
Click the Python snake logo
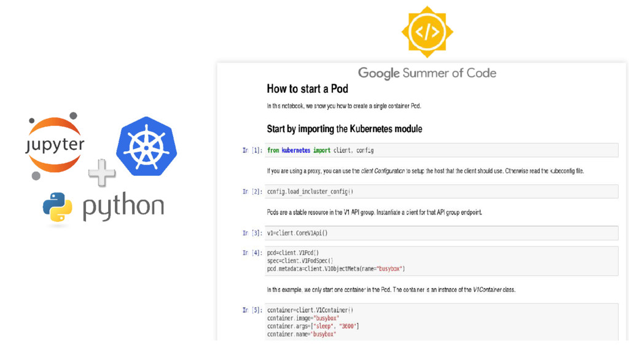tap(57, 206)
